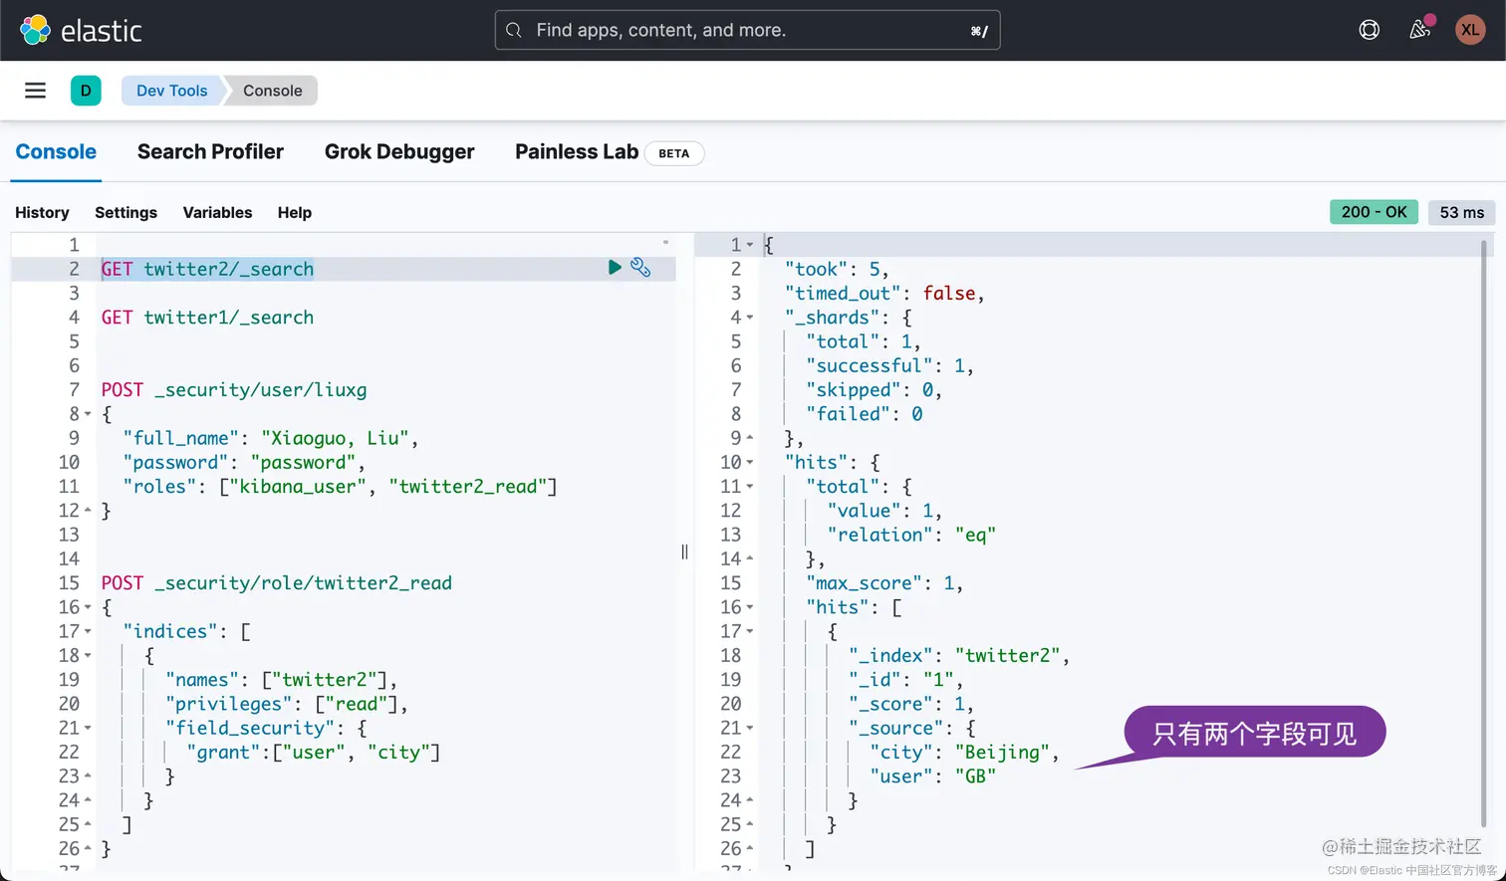Switch to the Console tab

[x=56, y=152]
